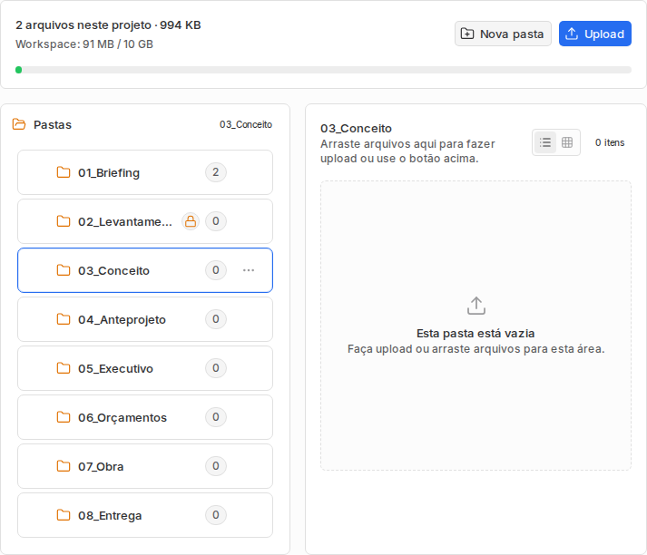Switch to list view

point(545,142)
